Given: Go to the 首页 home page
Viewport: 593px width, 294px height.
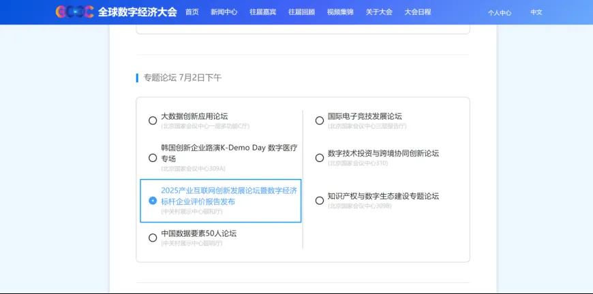Looking at the screenshot, I should (x=192, y=12).
